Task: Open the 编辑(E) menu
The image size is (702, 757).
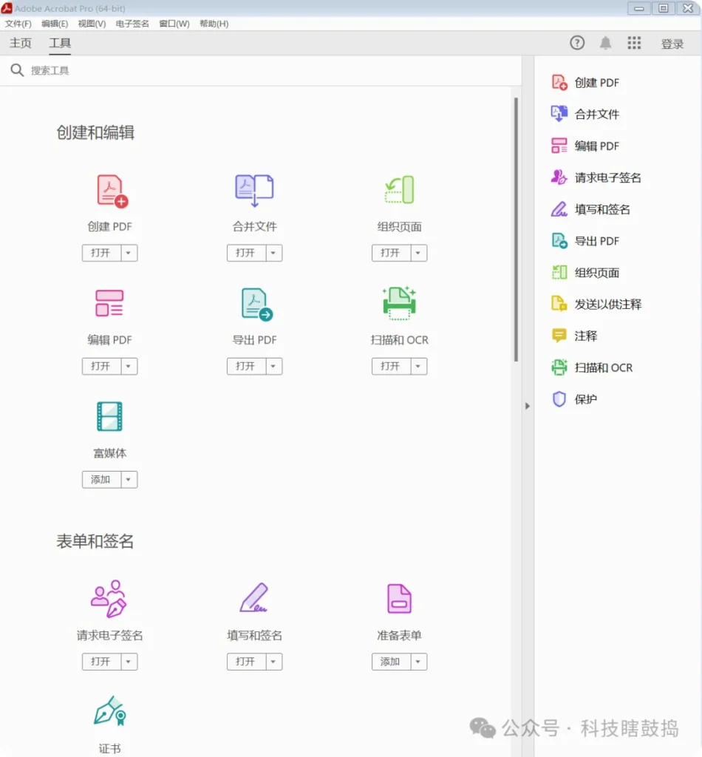Action: (55, 24)
